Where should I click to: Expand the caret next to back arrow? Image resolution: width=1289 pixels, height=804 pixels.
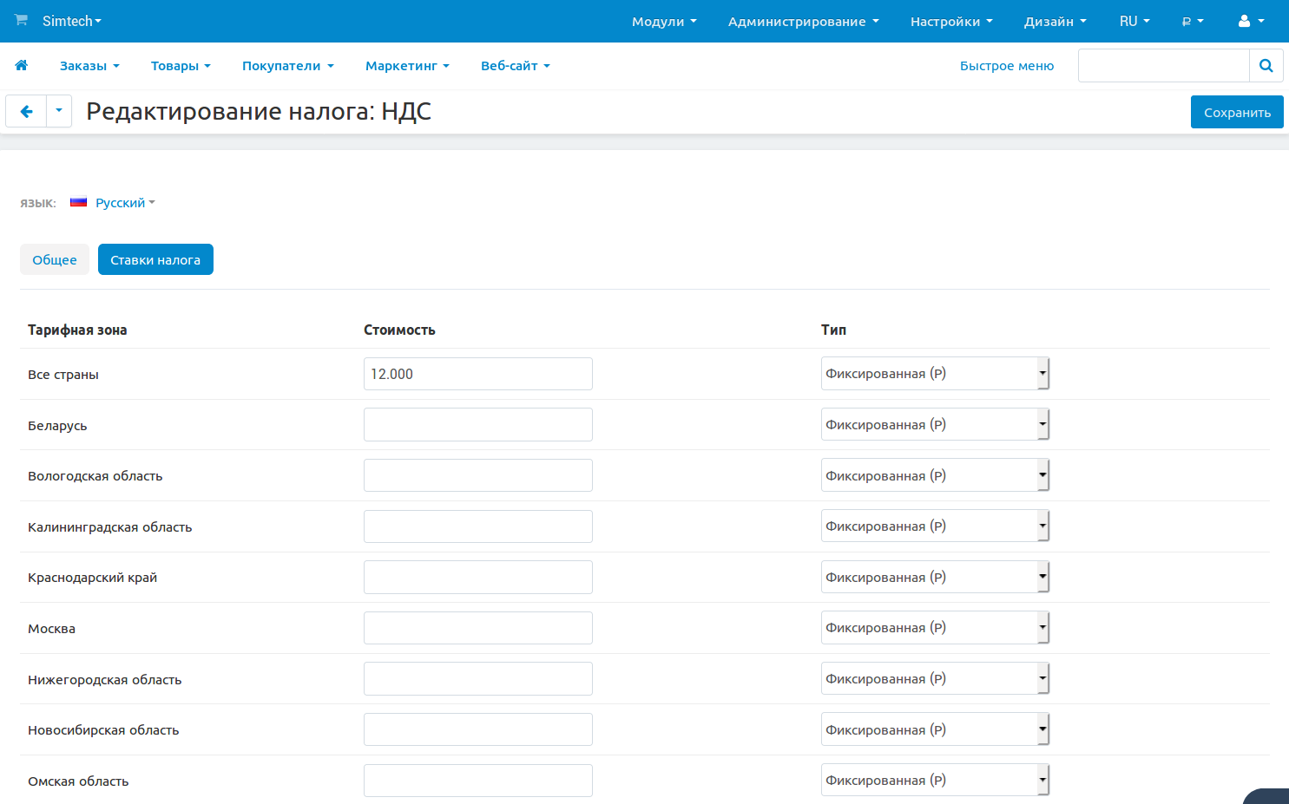tap(59, 111)
